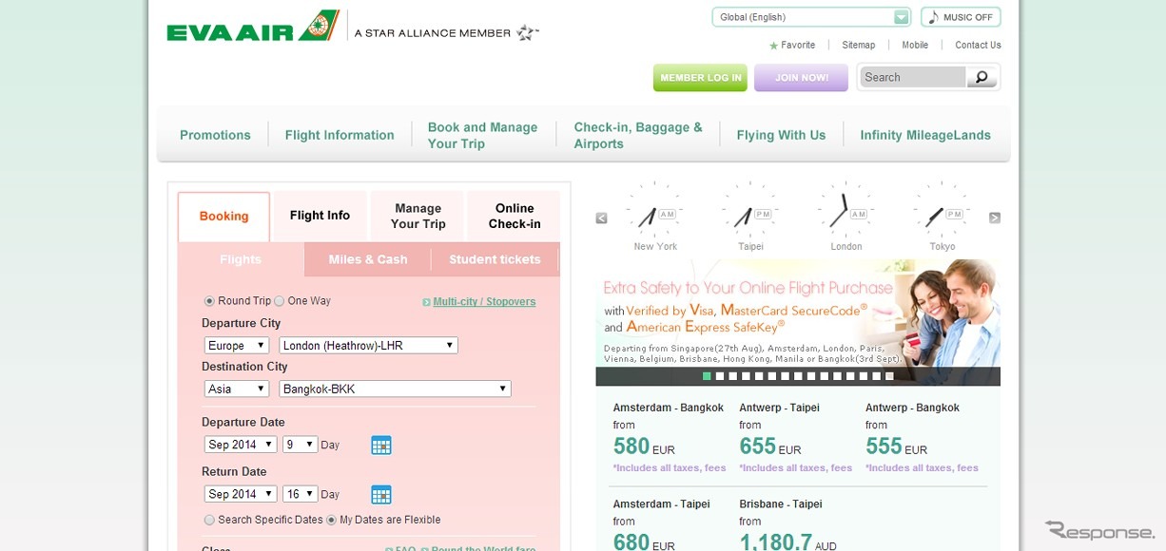Screen dimensions: 1166x551
Task: Open Book and Manage Your Trip menu
Action: (x=482, y=135)
